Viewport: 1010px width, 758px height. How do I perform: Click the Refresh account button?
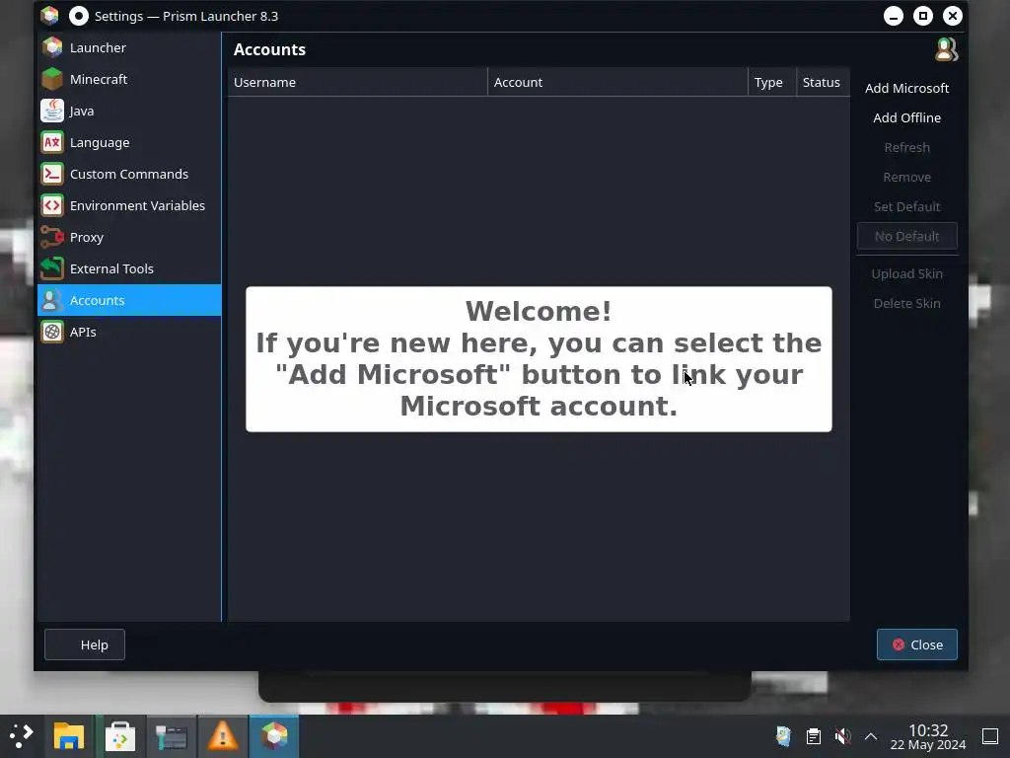click(907, 148)
